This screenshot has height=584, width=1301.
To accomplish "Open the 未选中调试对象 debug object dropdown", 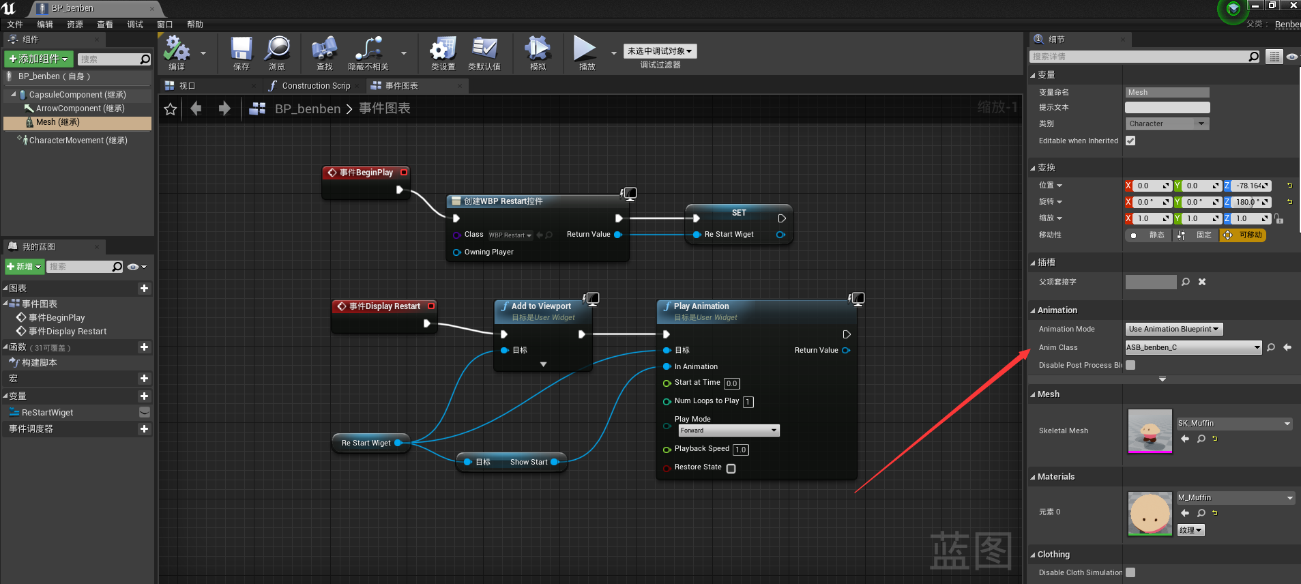I will click(x=660, y=51).
